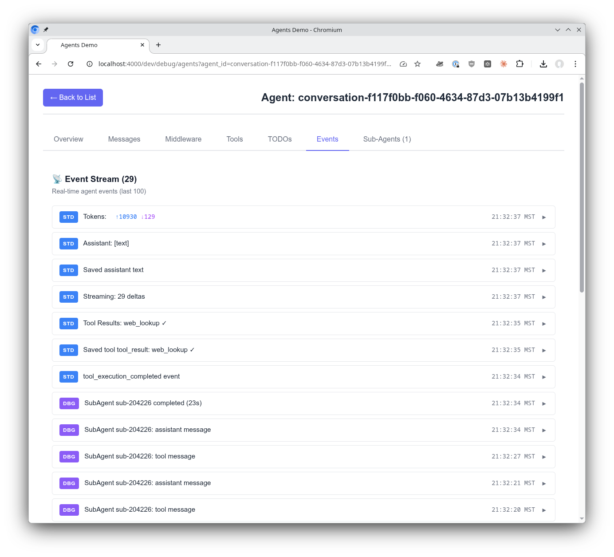Click the extensions puzzle-piece icon
Screen dimensions: 614x557
(x=520, y=64)
